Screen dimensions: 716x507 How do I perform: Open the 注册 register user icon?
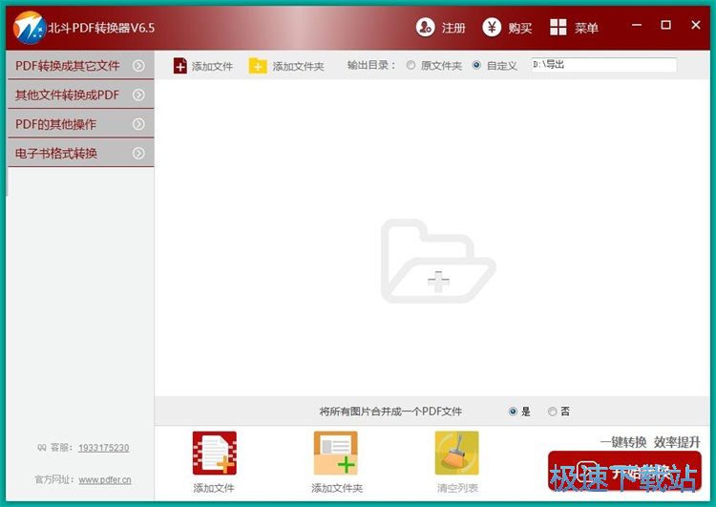425,28
